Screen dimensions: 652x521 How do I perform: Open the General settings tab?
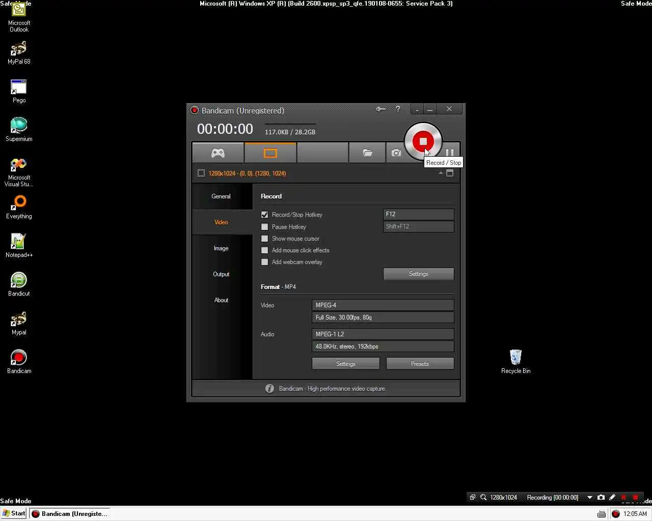click(x=221, y=196)
